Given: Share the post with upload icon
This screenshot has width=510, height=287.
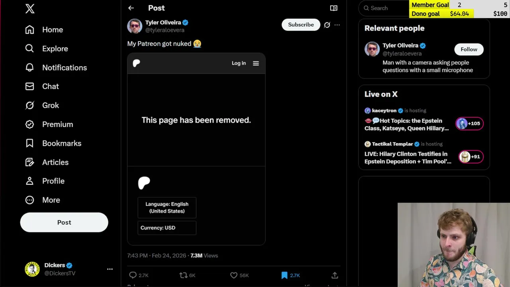Looking at the screenshot, I should [x=335, y=275].
